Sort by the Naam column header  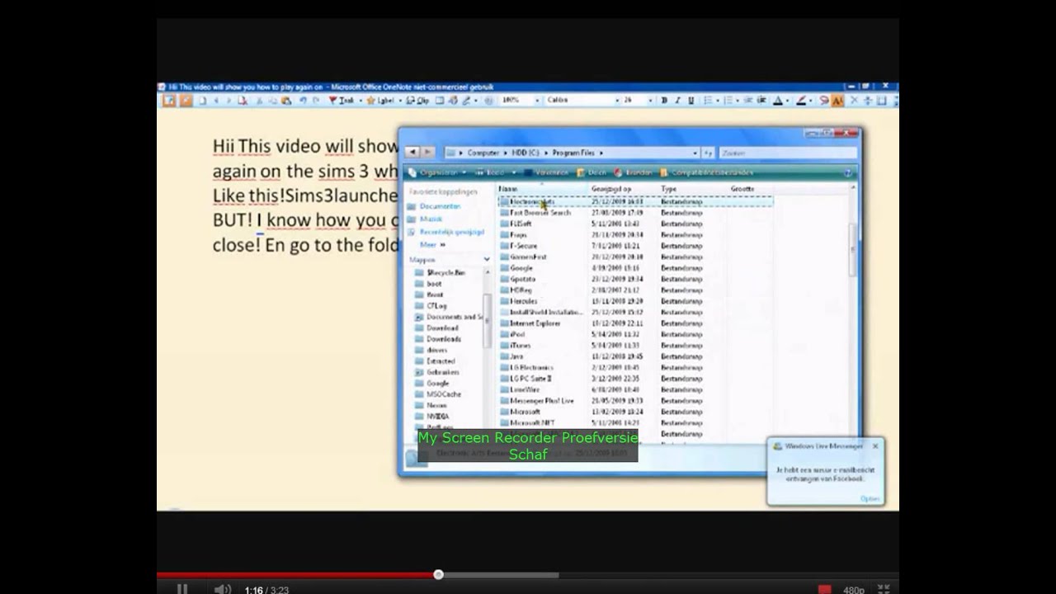(543, 189)
